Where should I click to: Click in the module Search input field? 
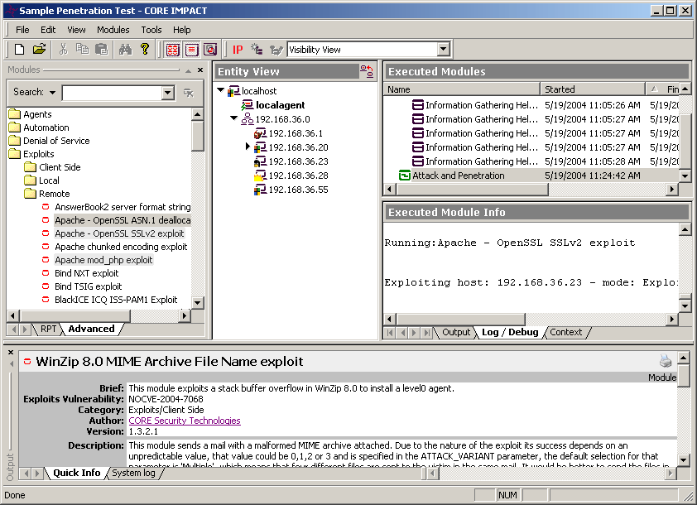110,93
